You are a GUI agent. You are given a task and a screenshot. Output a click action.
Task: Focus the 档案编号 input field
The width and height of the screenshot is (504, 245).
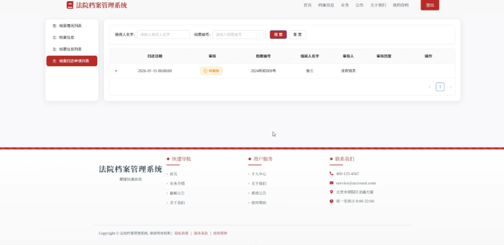click(x=239, y=35)
